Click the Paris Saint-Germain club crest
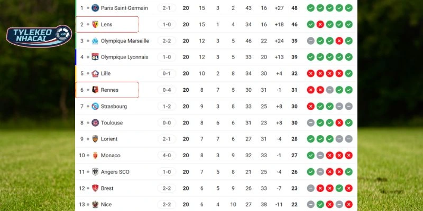Image resolution: width=423 pixels, height=211 pixels. [x=95, y=8]
